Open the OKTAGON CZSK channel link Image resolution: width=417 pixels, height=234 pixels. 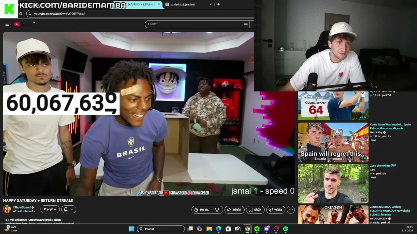379,219
